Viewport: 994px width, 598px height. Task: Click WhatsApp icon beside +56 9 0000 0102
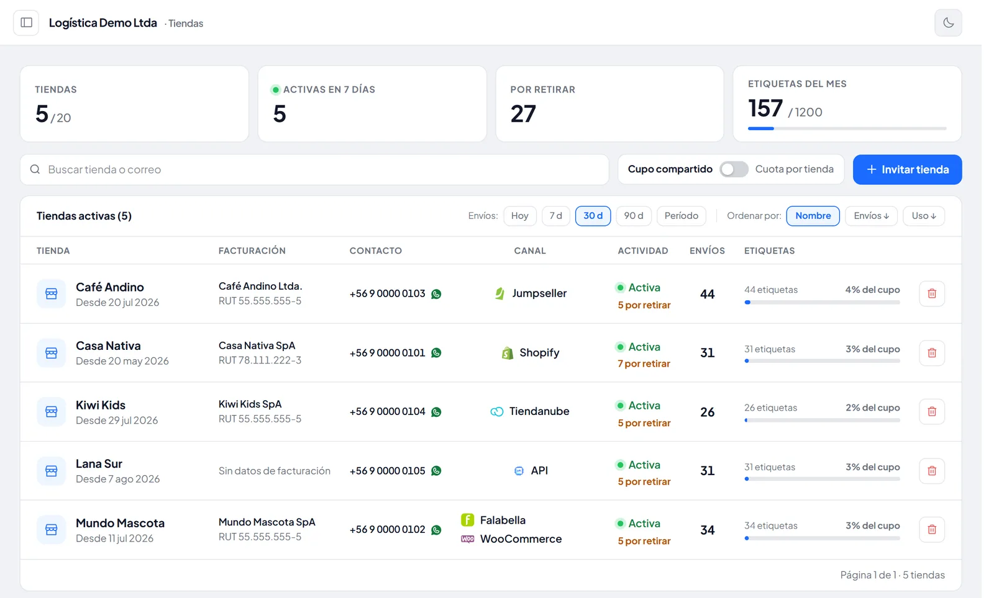(436, 530)
